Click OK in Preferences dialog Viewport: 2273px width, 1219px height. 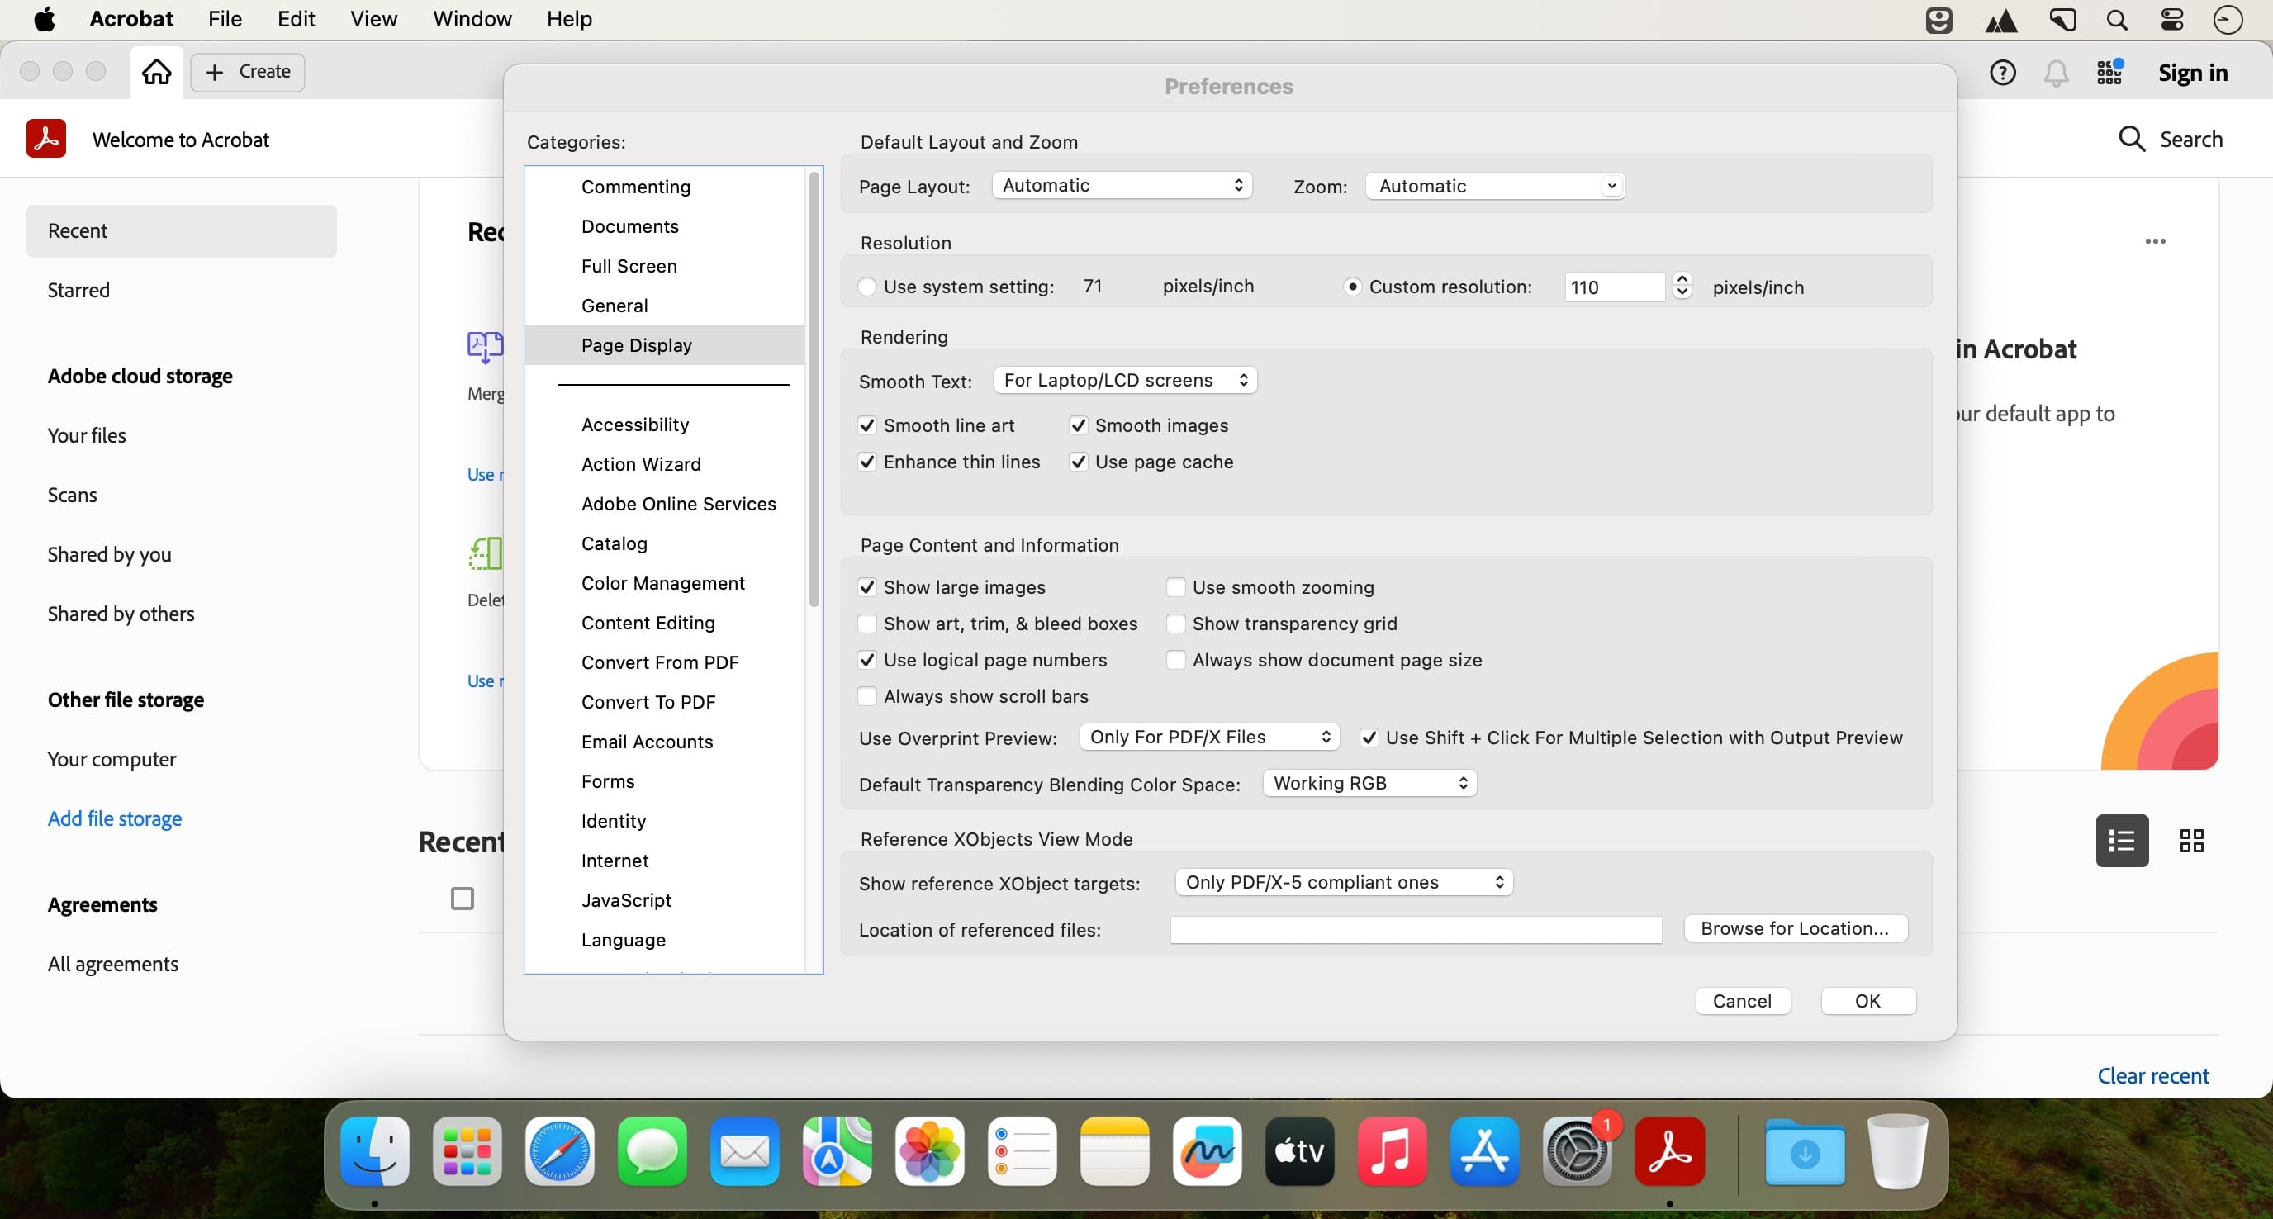[1868, 1000]
